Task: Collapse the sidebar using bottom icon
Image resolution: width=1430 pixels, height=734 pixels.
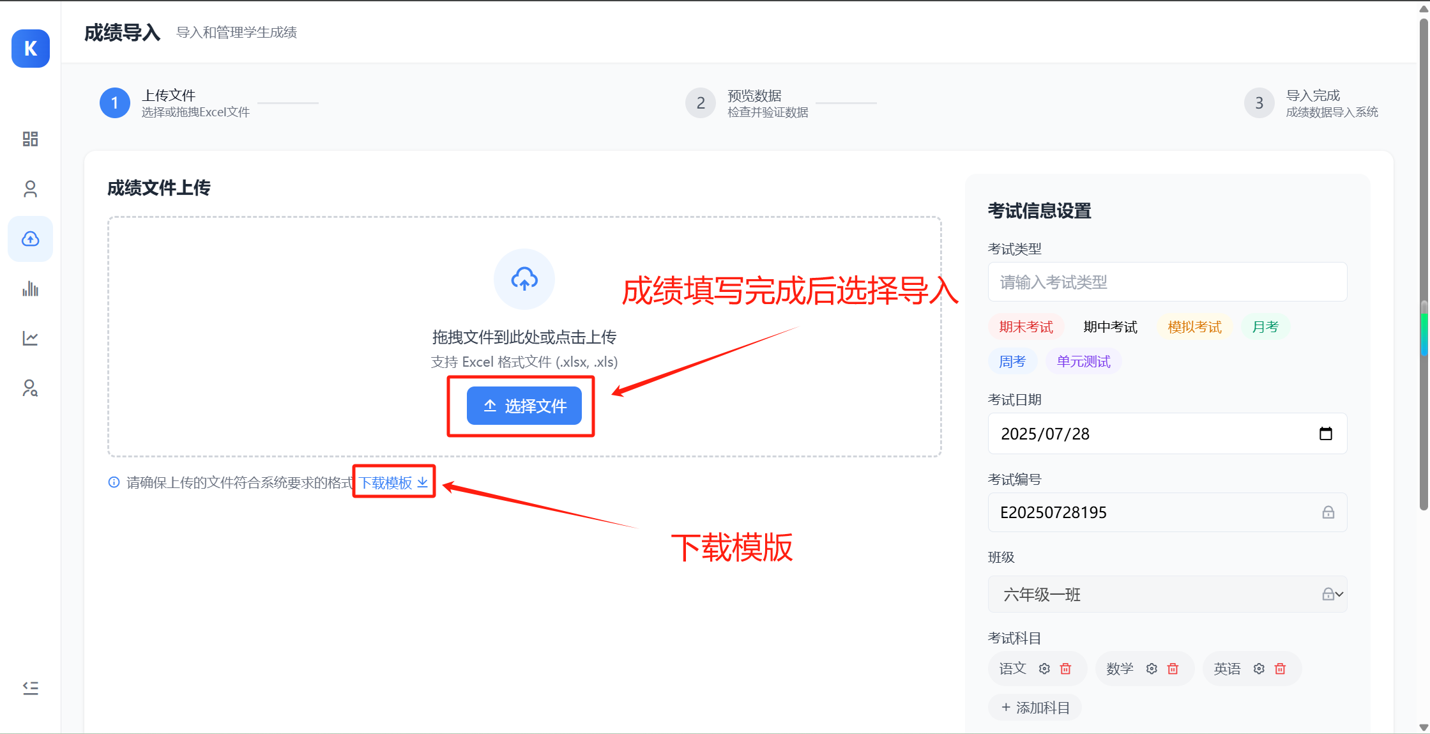Action: (30, 688)
